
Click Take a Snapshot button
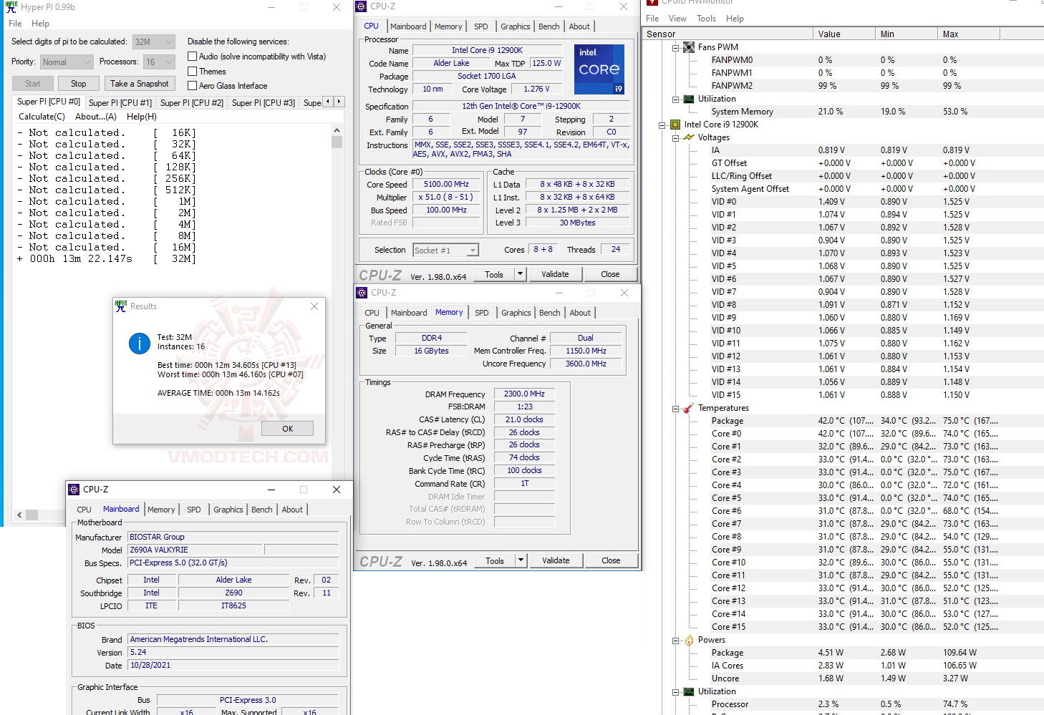pos(140,84)
